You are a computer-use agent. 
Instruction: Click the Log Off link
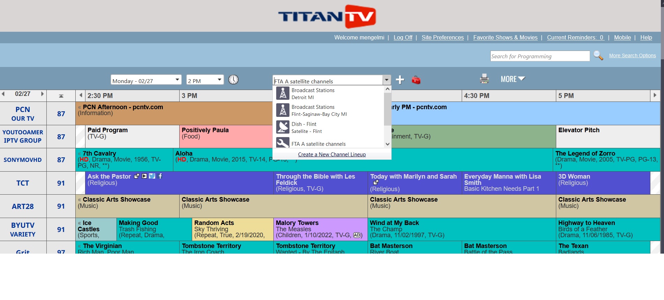click(403, 37)
